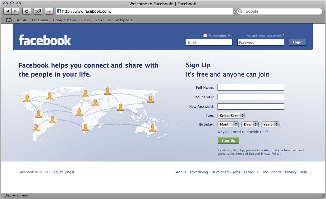Open the Facebook bookmark in bookmarks bar
326x199 pixels.
[40, 20]
